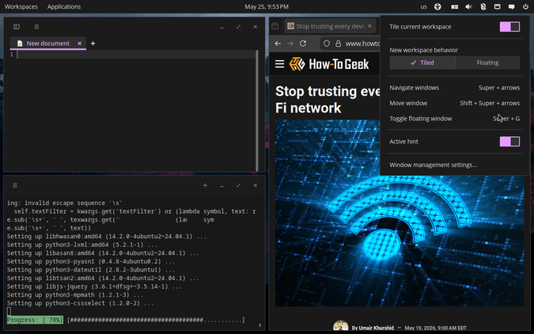Open Window management settings
This screenshot has height=334, width=534.
pyautogui.click(x=433, y=165)
